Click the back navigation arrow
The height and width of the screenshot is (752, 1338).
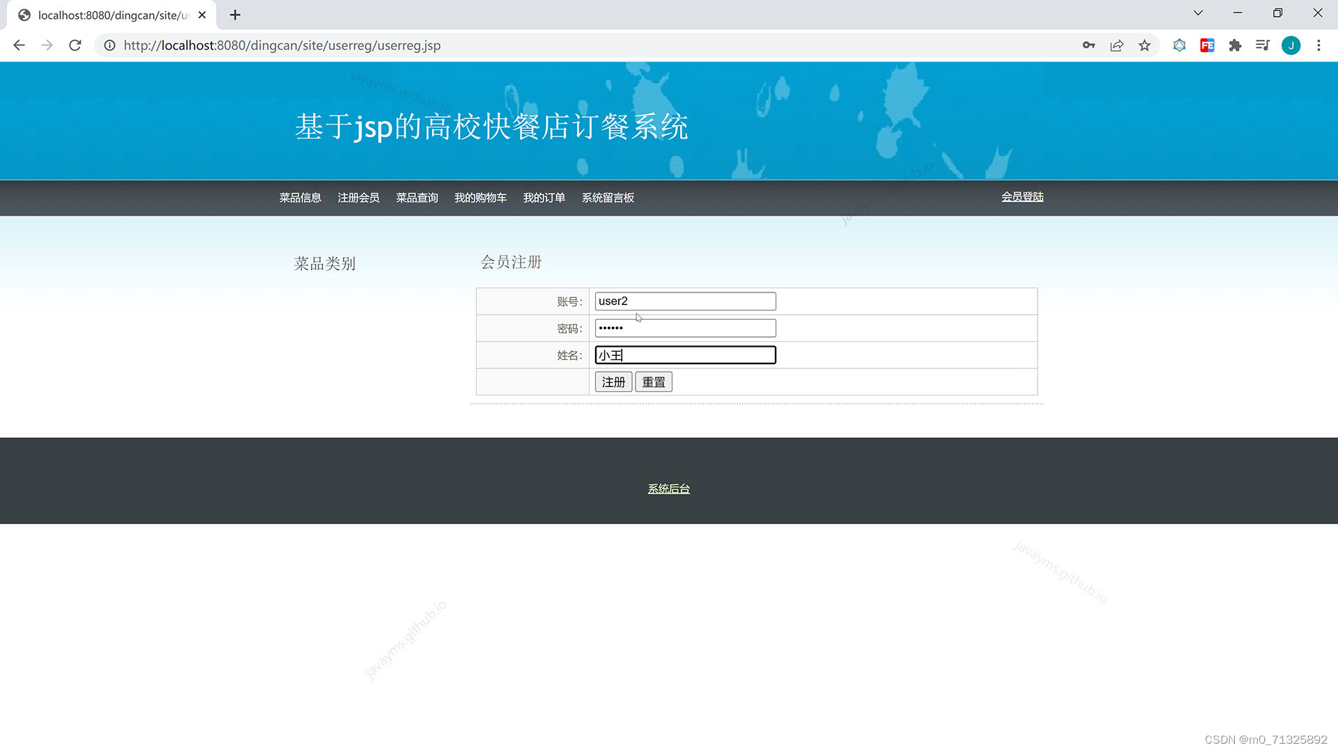[x=19, y=45]
